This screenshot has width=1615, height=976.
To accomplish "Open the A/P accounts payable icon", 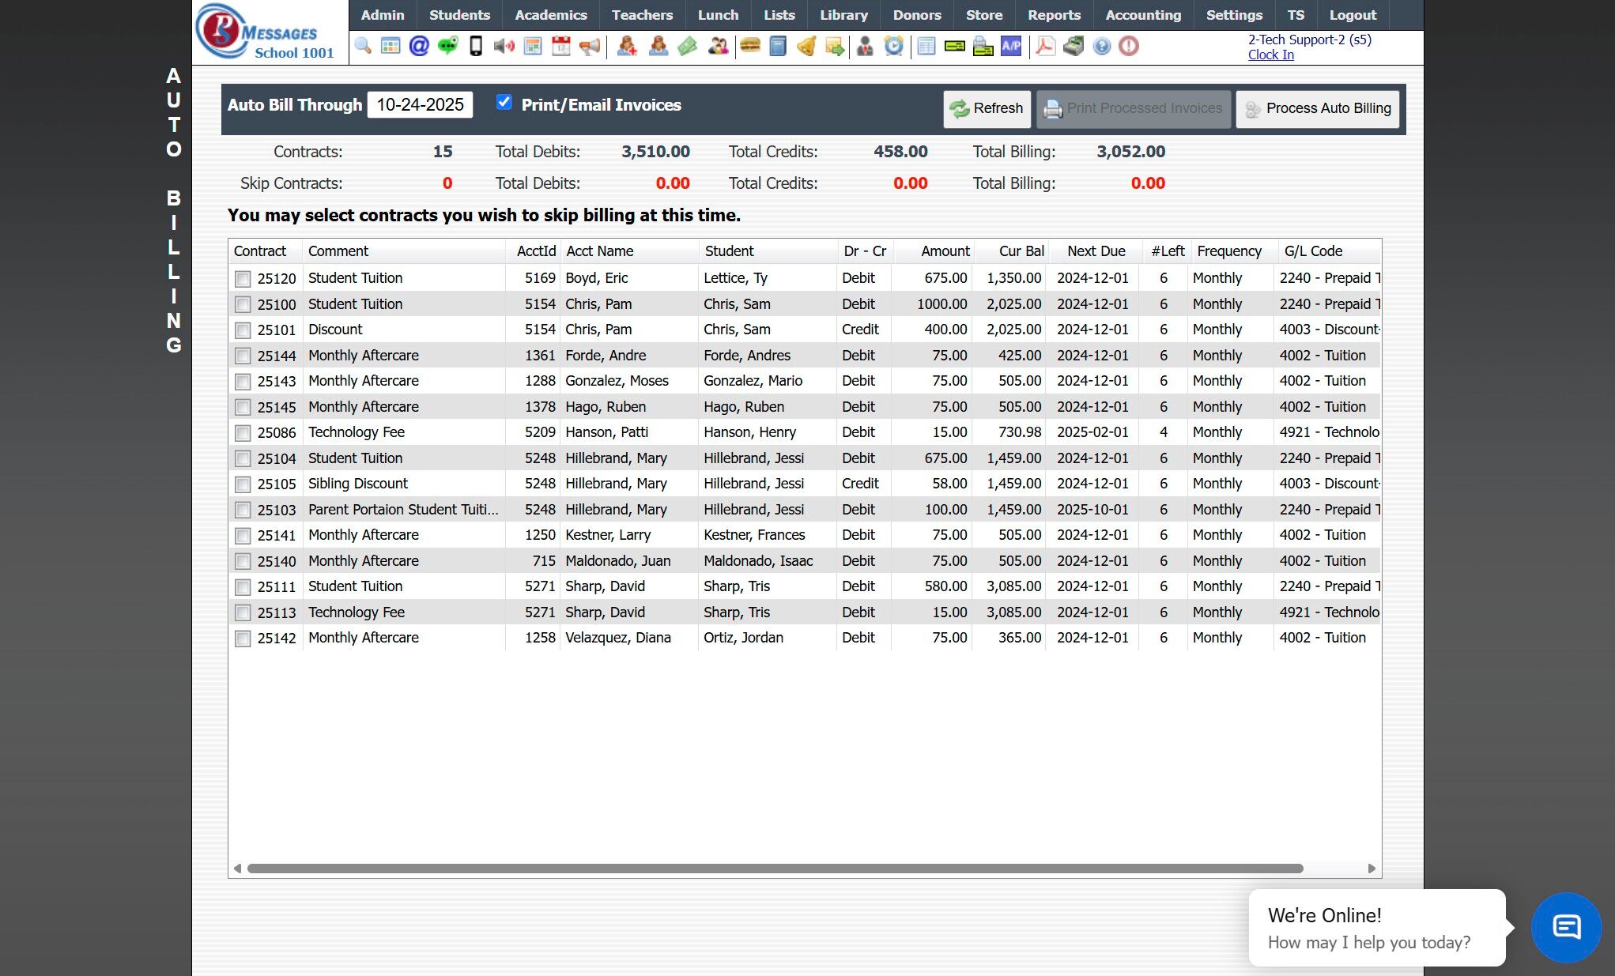I will click(x=1011, y=46).
